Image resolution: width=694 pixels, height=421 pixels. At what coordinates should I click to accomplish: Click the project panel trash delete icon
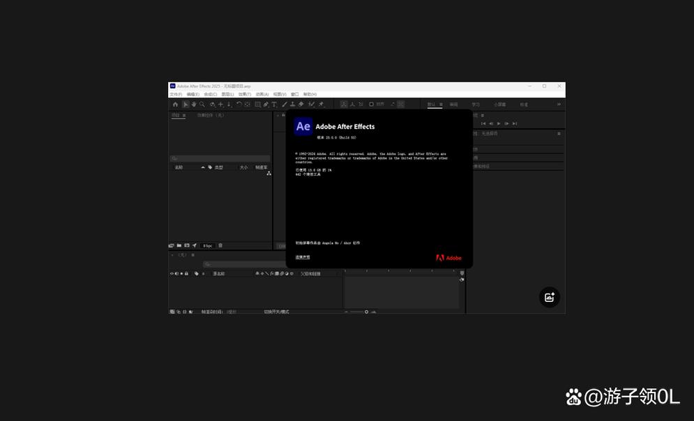[220, 245]
